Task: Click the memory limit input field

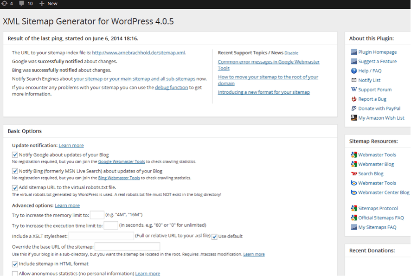Action: [97, 215]
